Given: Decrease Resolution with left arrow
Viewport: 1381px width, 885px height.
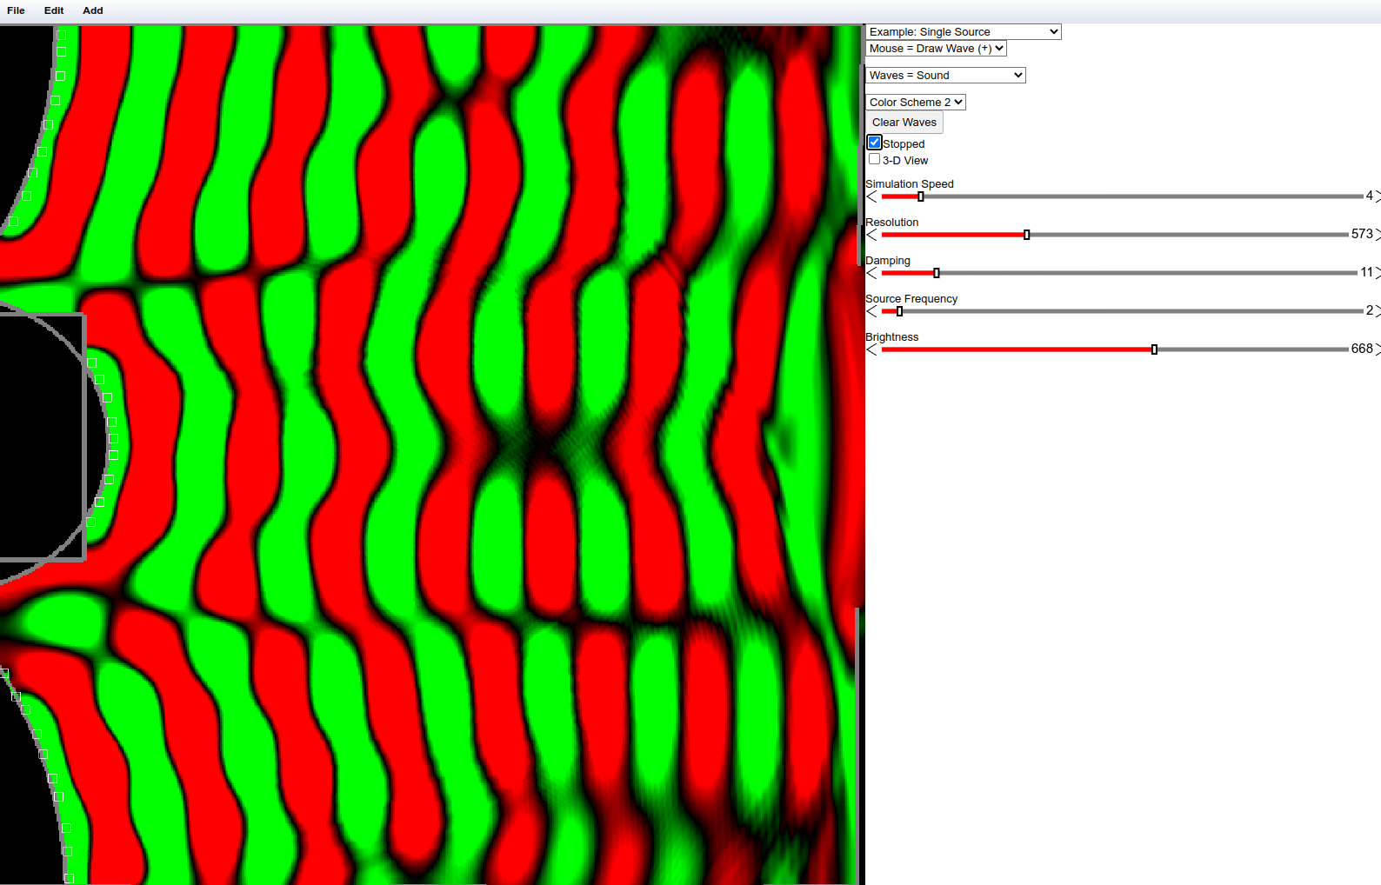Looking at the screenshot, I should point(871,235).
